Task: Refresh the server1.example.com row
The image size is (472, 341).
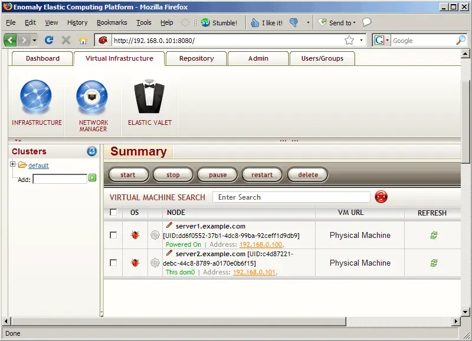Action: point(434,235)
